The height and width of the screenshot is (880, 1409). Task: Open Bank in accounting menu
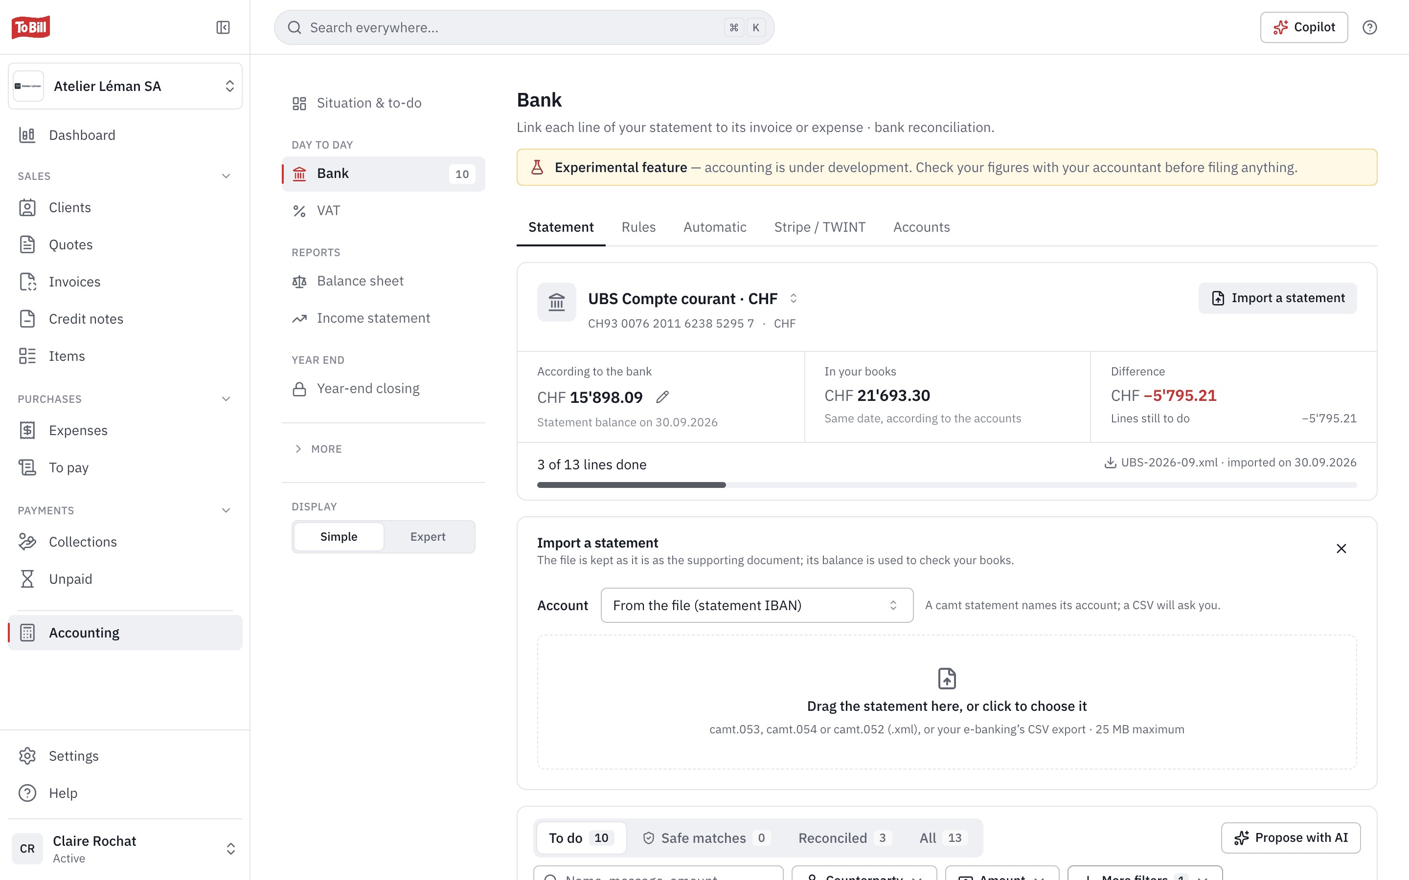pos(383,174)
